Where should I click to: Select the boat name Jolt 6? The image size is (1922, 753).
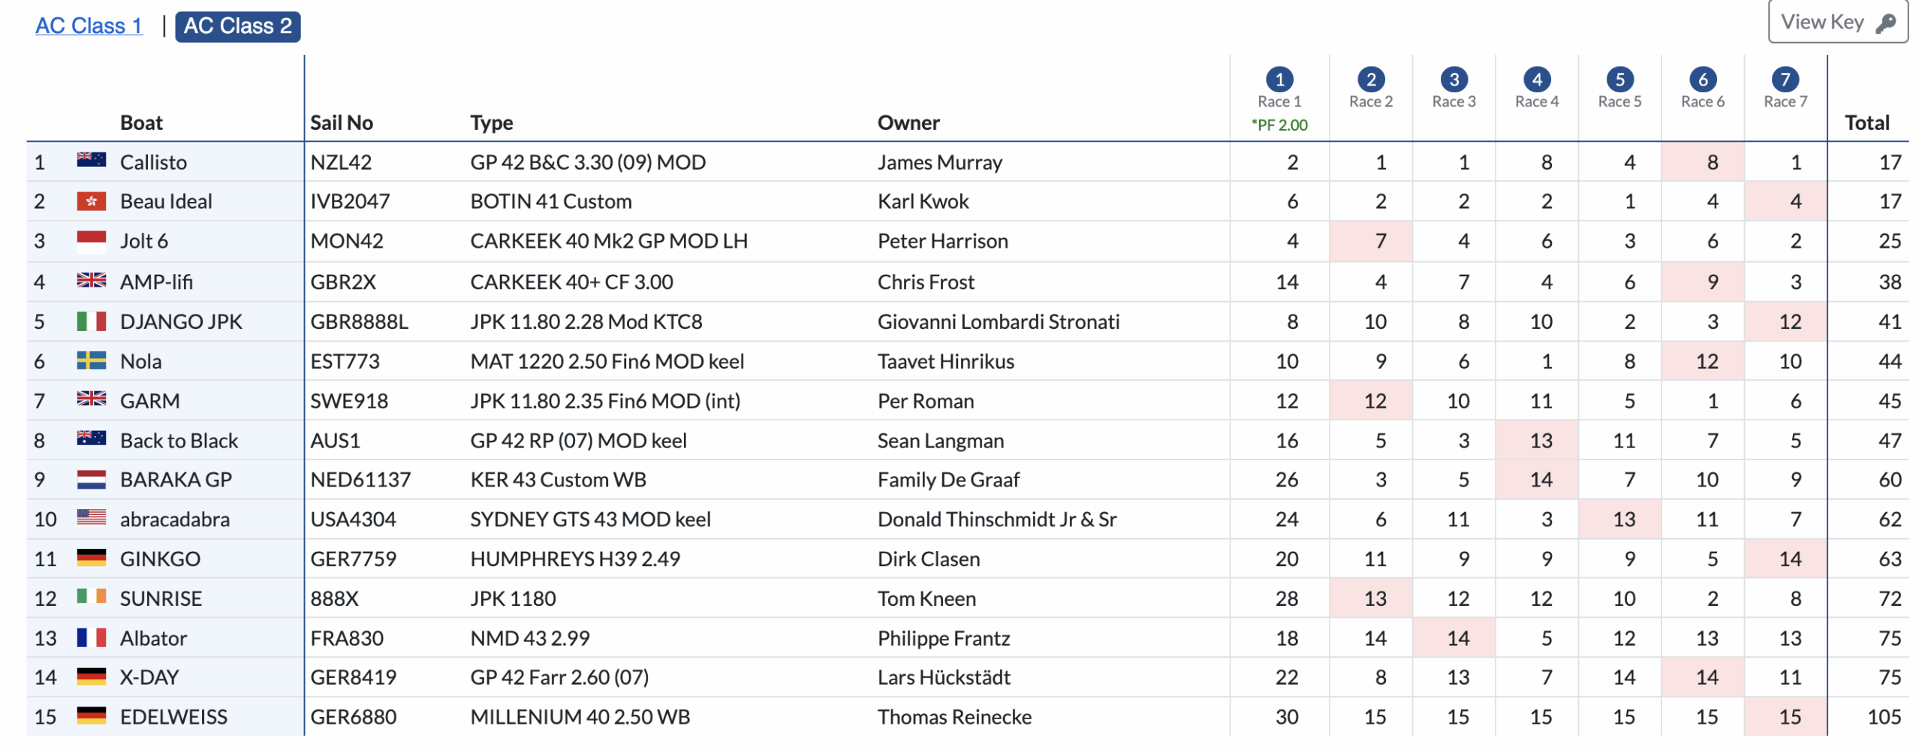(x=144, y=241)
